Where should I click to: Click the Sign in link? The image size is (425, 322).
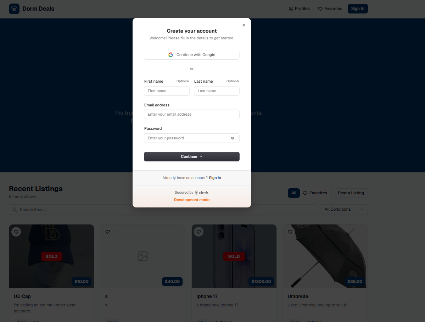pyautogui.click(x=215, y=178)
